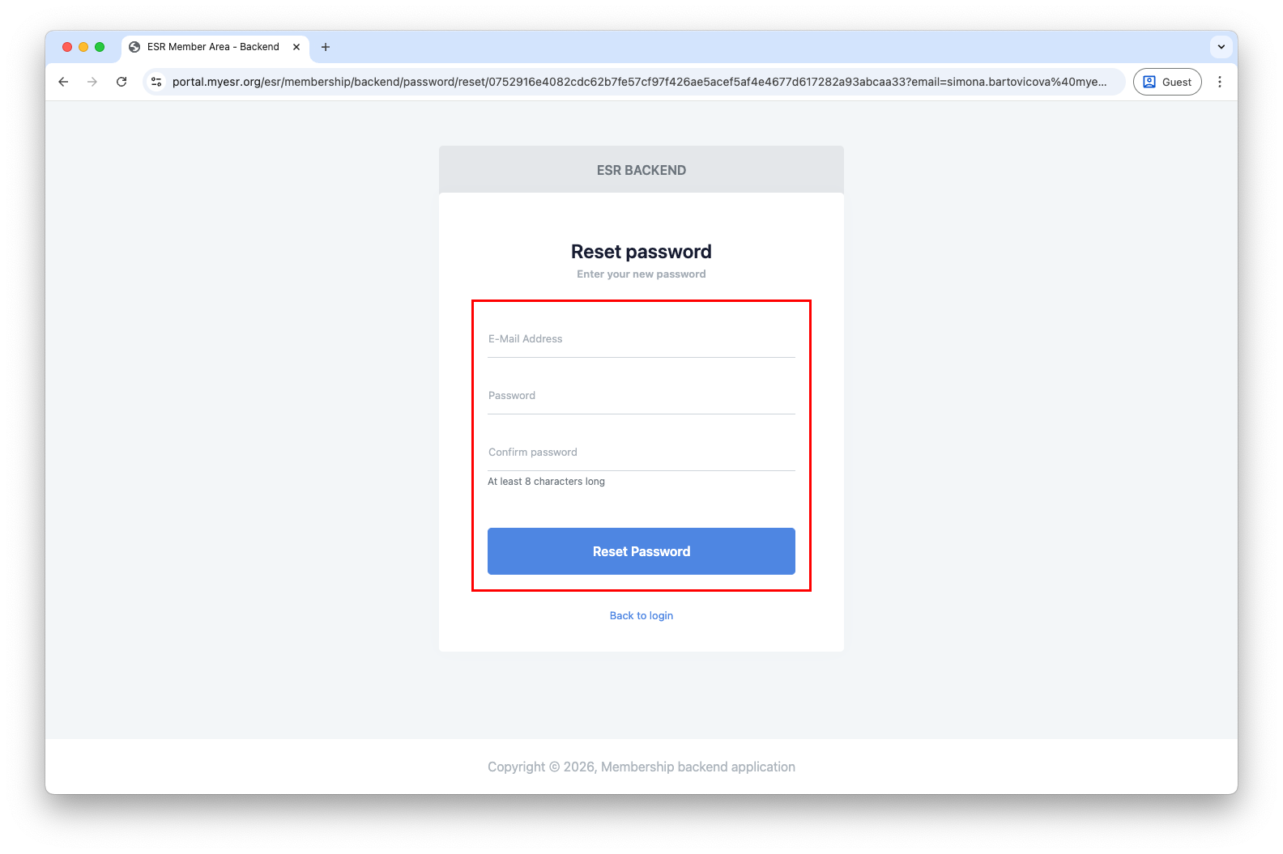1283x854 pixels.
Task: Follow the Back to login link
Action: tap(641, 616)
